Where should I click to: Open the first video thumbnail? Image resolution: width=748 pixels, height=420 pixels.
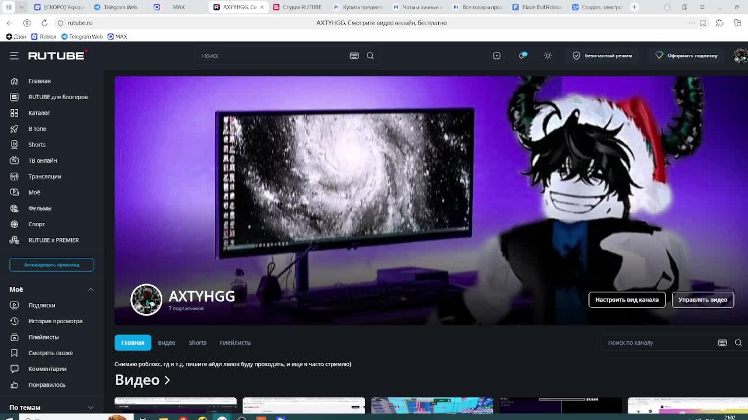pyautogui.click(x=175, y=405)
